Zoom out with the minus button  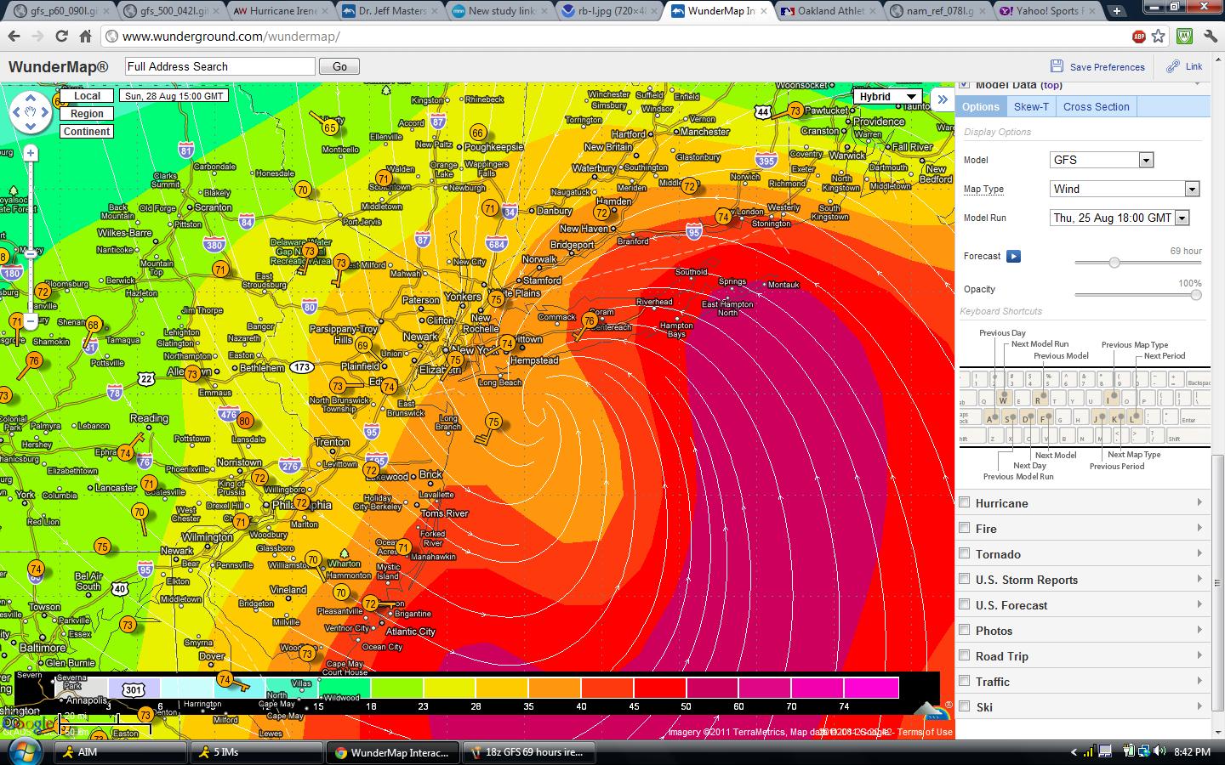31,321
